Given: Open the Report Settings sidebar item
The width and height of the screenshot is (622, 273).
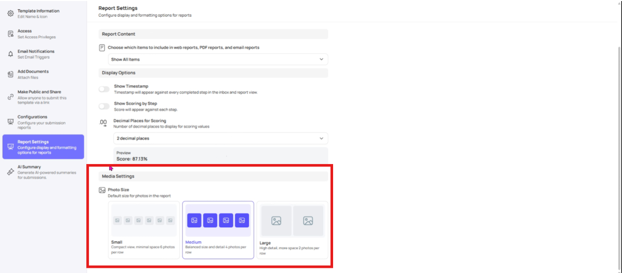Looking at the screenshot, I should point(43,147).
